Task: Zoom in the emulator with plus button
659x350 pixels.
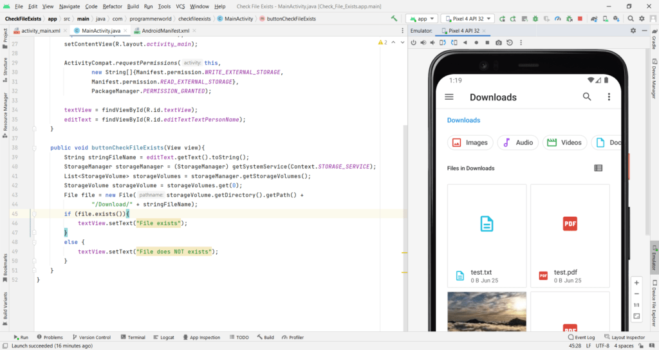Action: (x=636, y=283)
